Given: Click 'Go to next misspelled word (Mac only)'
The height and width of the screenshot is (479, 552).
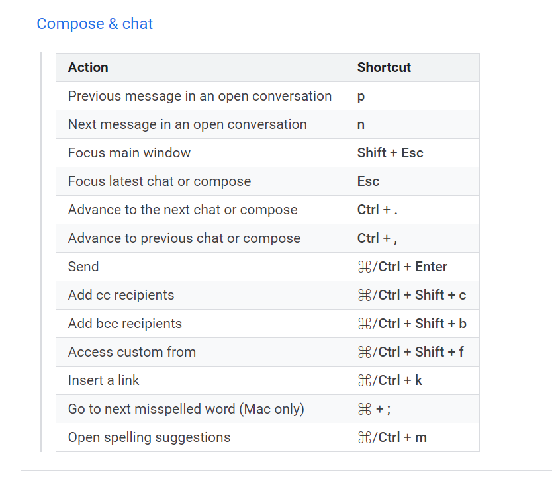Looking at the screenshot, I should [x=186, y=409].
